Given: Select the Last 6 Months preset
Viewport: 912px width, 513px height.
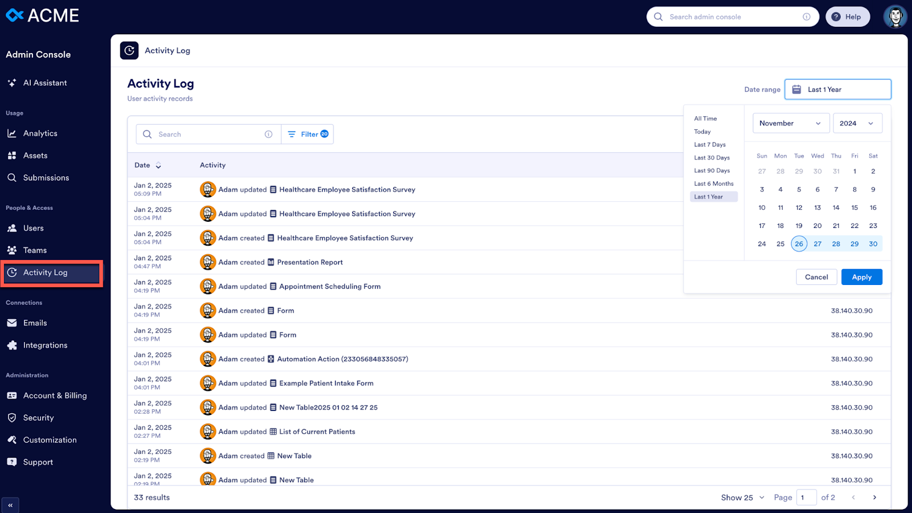Looking at the screenshot, I should coord(714,184).
